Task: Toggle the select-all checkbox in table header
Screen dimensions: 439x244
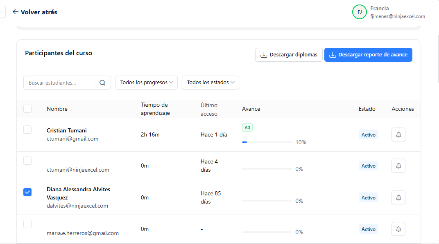Action: [x=27, y=109]
